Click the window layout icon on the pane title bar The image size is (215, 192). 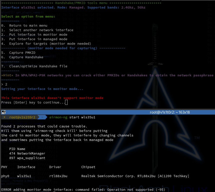(4, 112)
